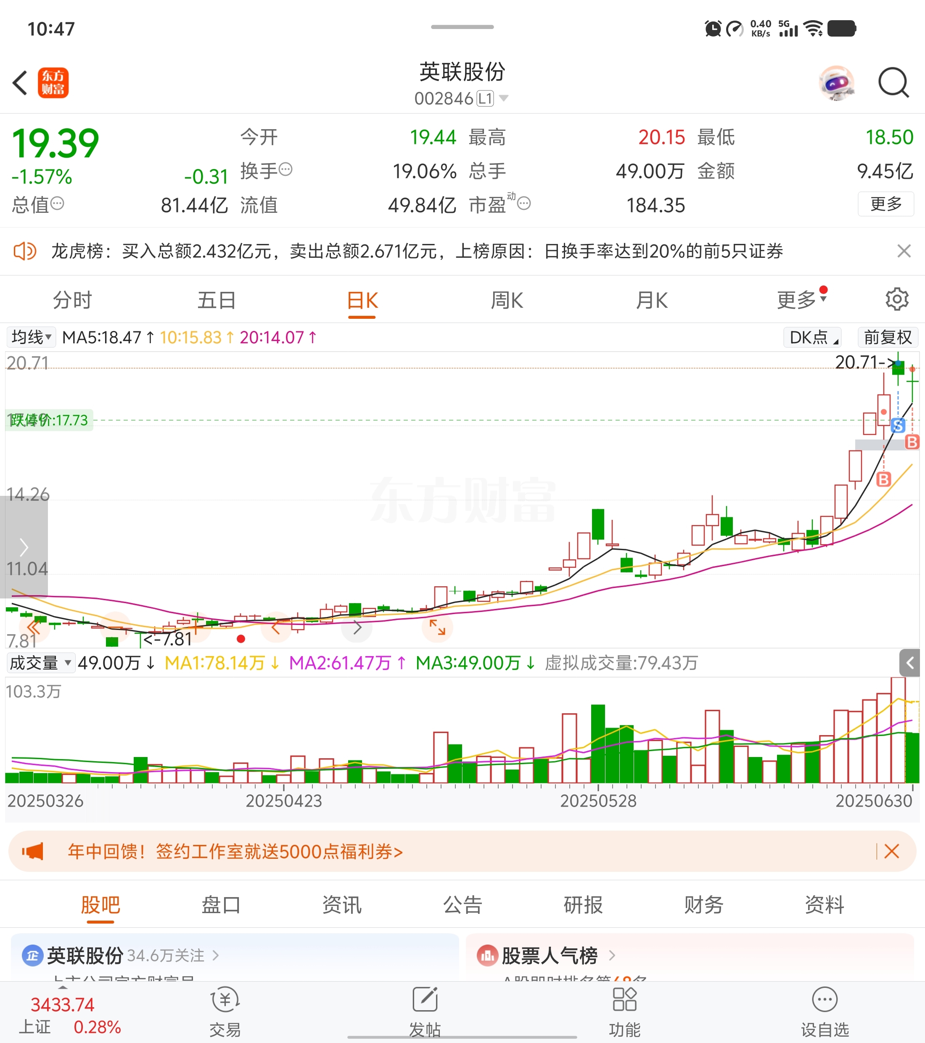Tap the total market value info icon
This screenshot has width=925, height=1043.
point(57,204)
